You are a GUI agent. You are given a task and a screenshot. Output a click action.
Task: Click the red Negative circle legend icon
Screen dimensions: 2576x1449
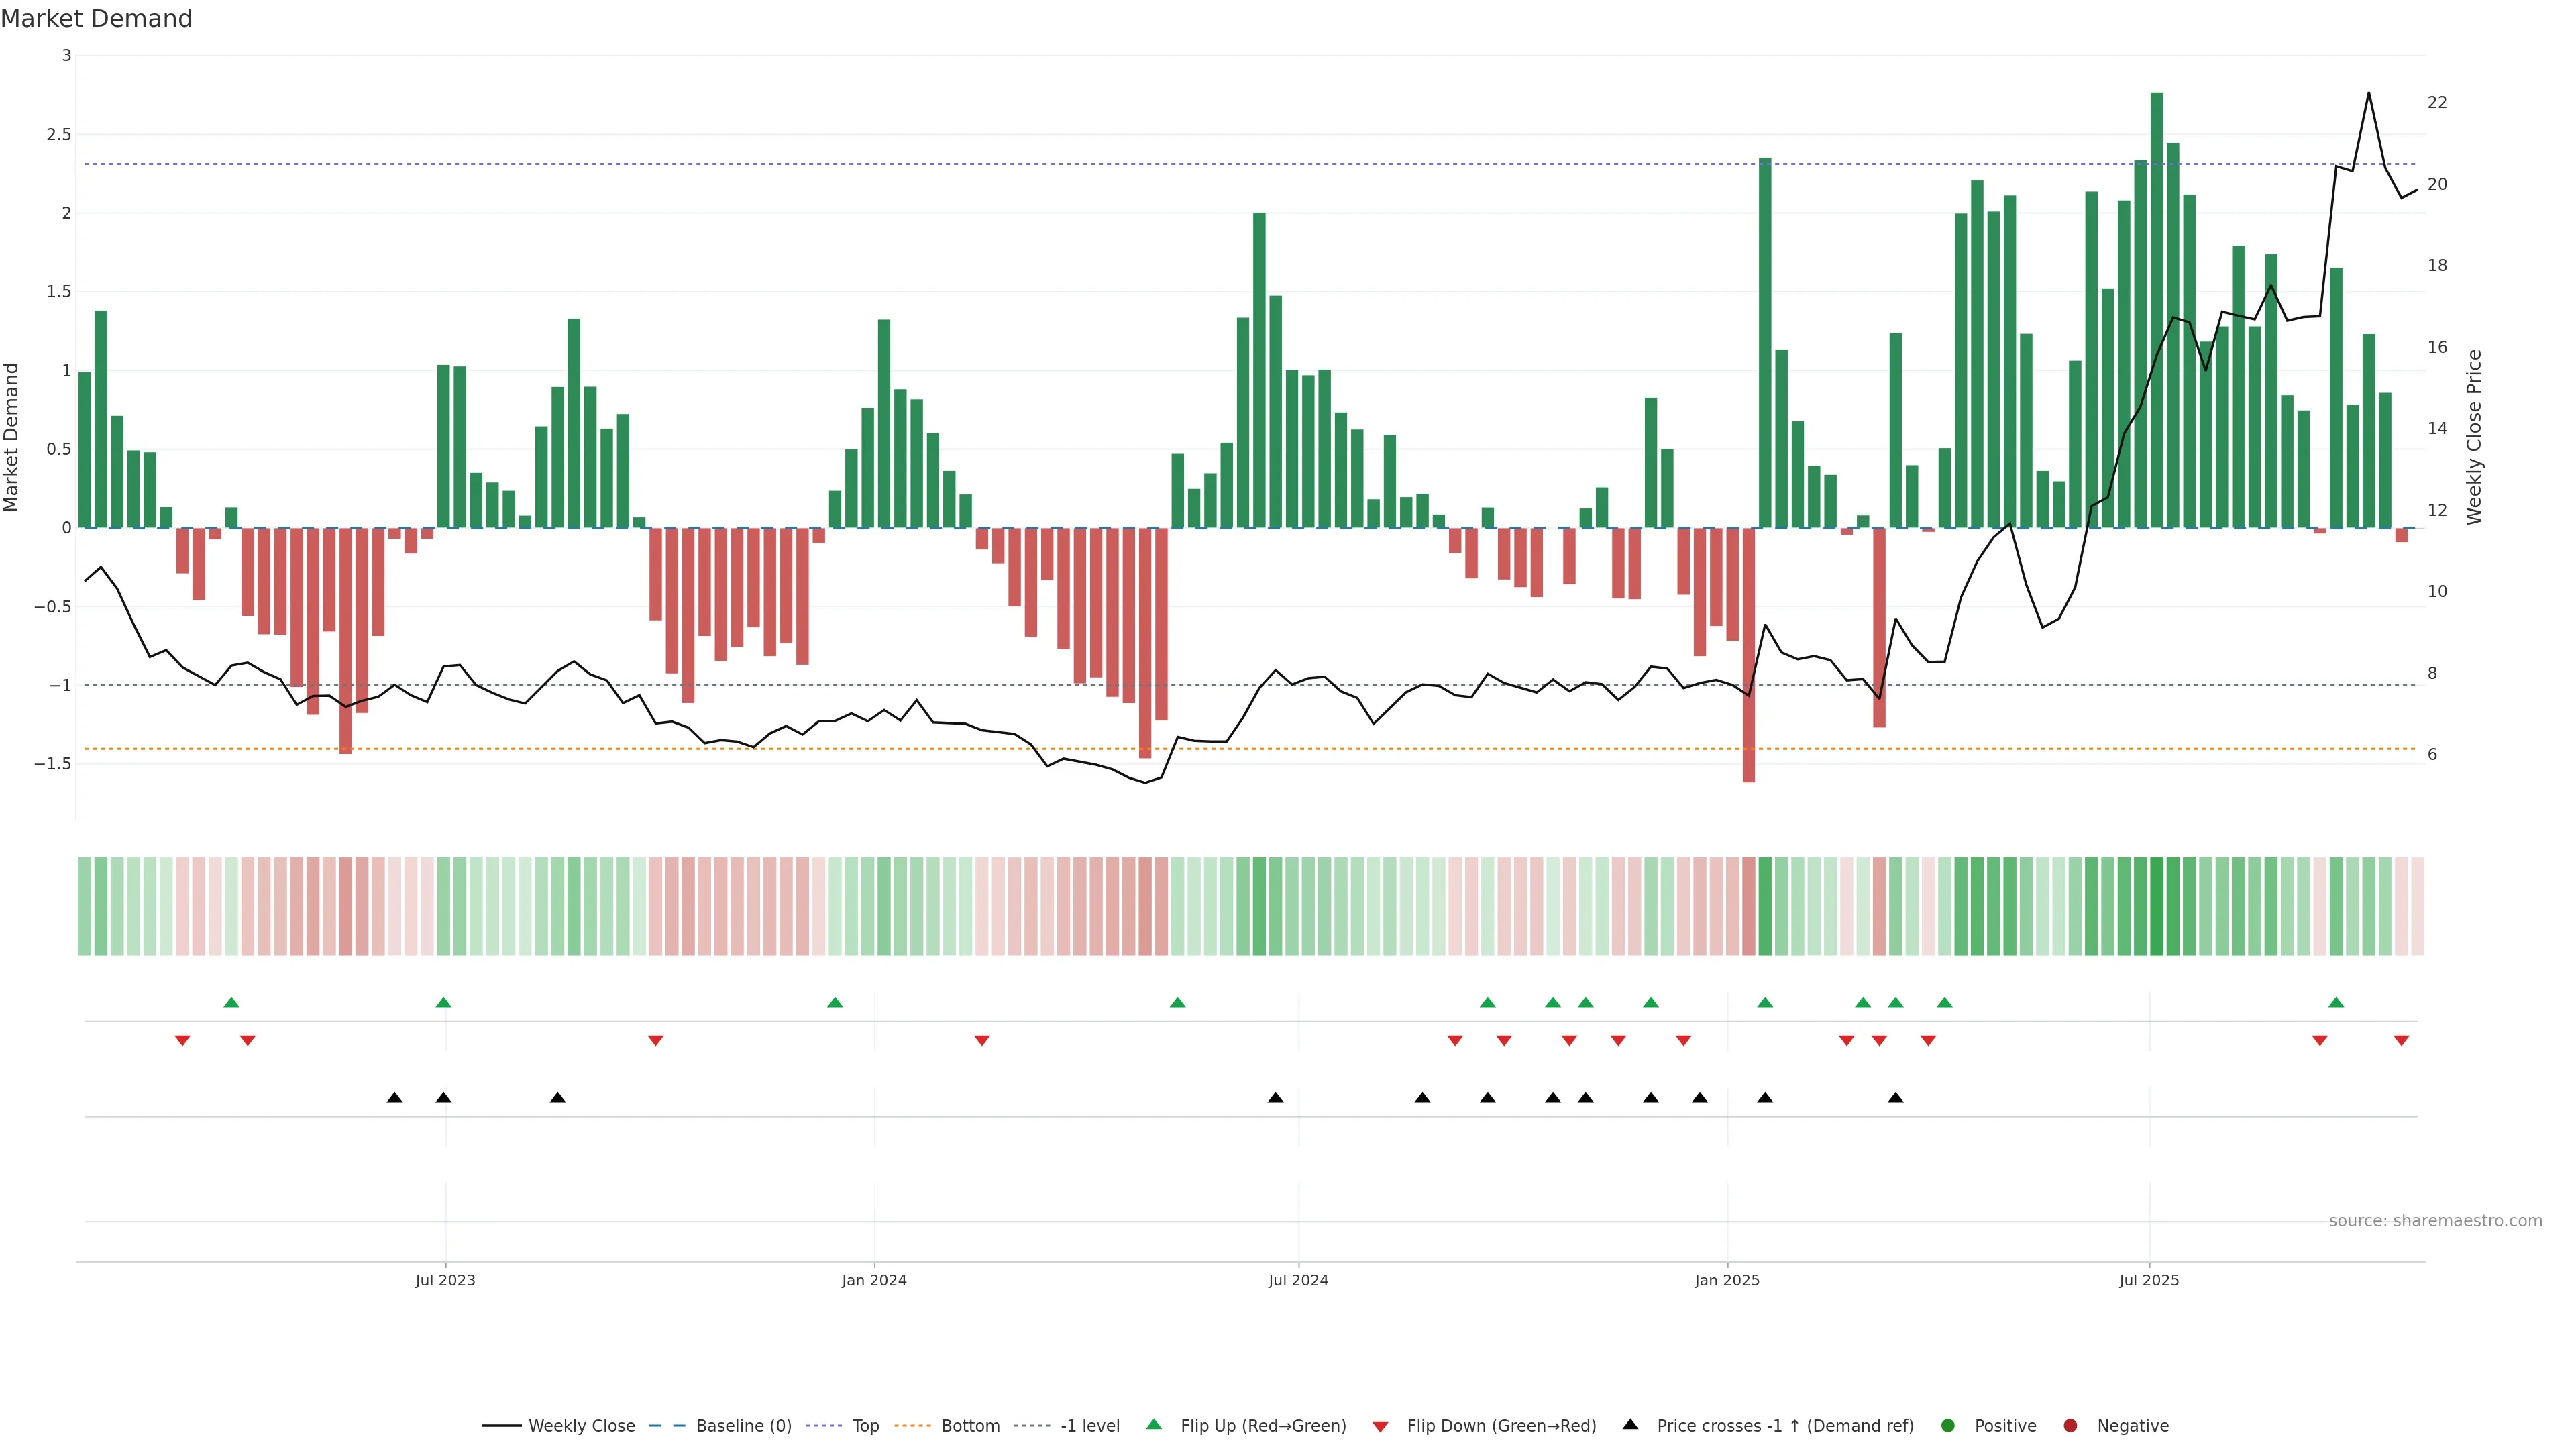[x=2070, y=1425]
